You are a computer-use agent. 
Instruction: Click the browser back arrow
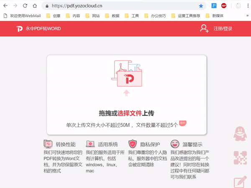pyautogui.click(x=5, y=6)
